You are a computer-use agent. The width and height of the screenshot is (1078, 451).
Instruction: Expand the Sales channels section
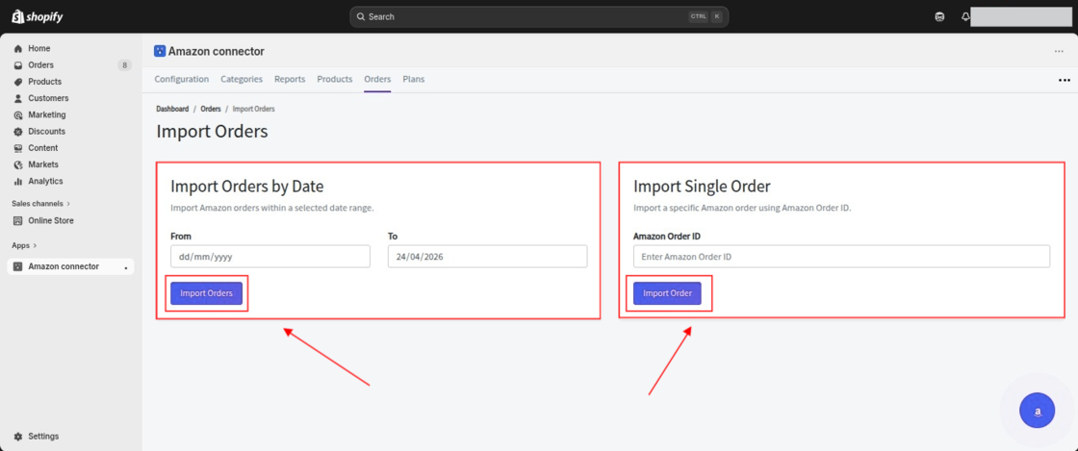pos(41,204)
